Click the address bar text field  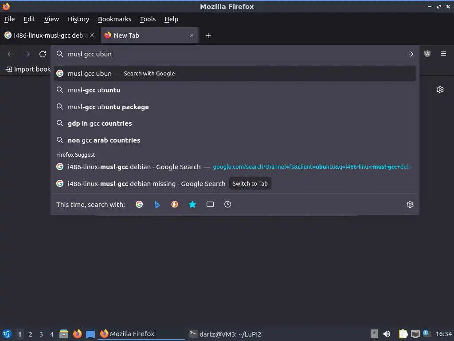click(235, 54)
